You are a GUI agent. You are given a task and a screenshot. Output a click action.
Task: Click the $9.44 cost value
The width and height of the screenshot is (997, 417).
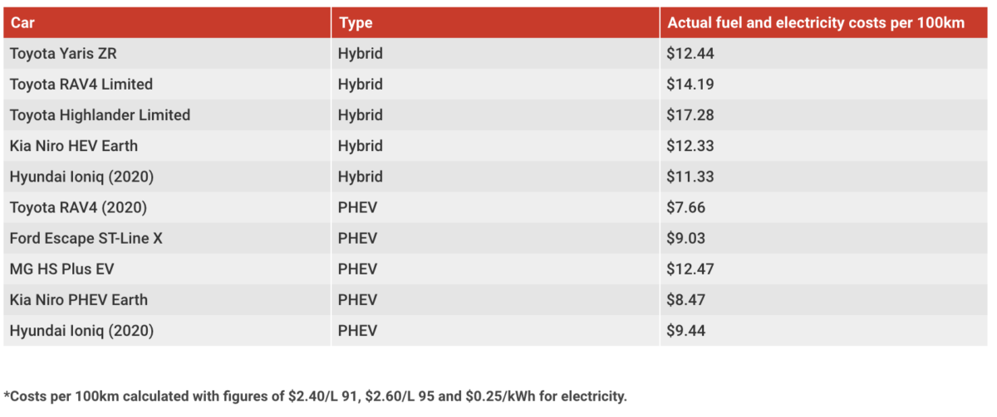point(686,330)
